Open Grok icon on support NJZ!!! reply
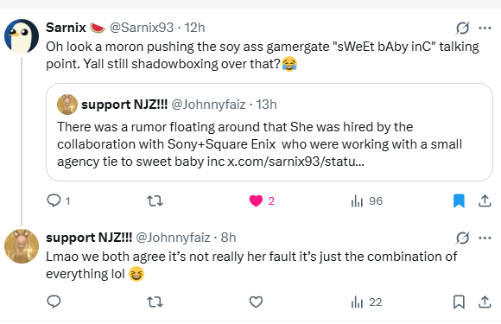This screenshot has width=501, height=324. 462,238
